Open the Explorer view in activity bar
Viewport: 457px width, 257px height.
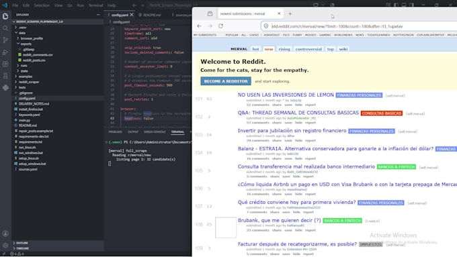(x=5, y=16)
